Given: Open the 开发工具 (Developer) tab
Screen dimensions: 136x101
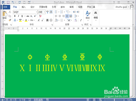Looking at the screenshot, I should [91, 7].
